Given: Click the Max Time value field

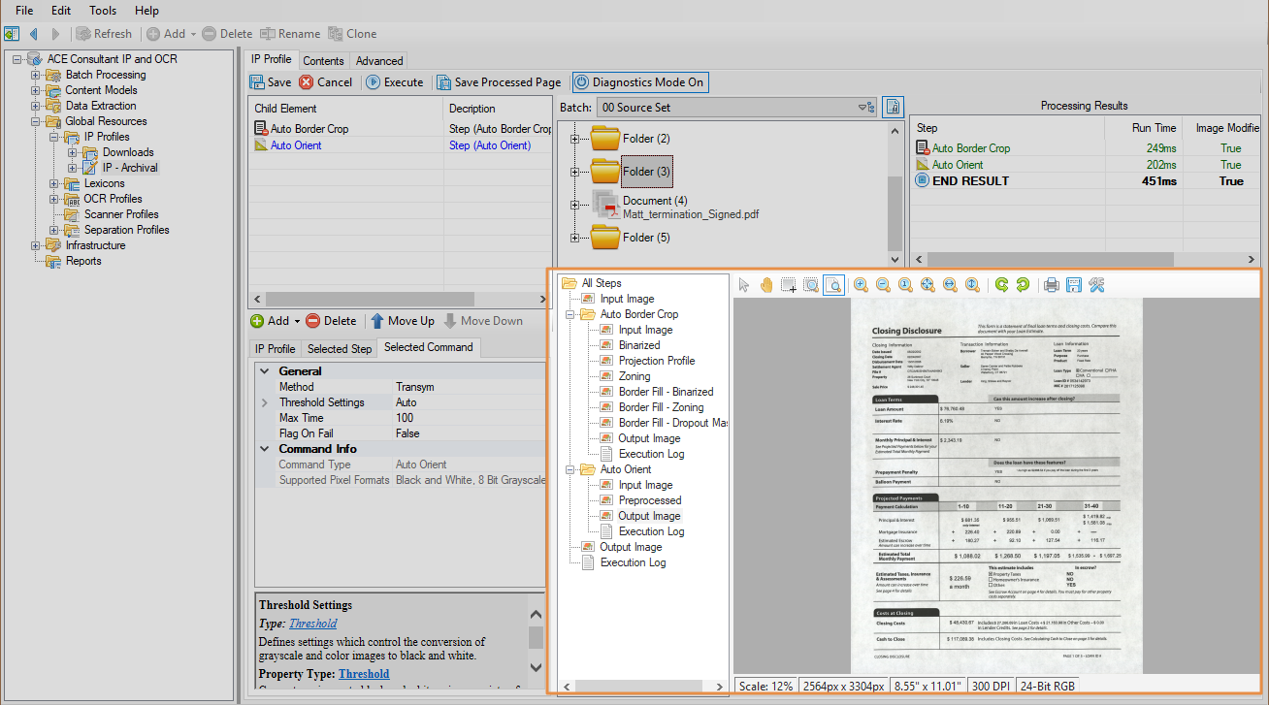Looking at the screenshot, I should point(466,418).
